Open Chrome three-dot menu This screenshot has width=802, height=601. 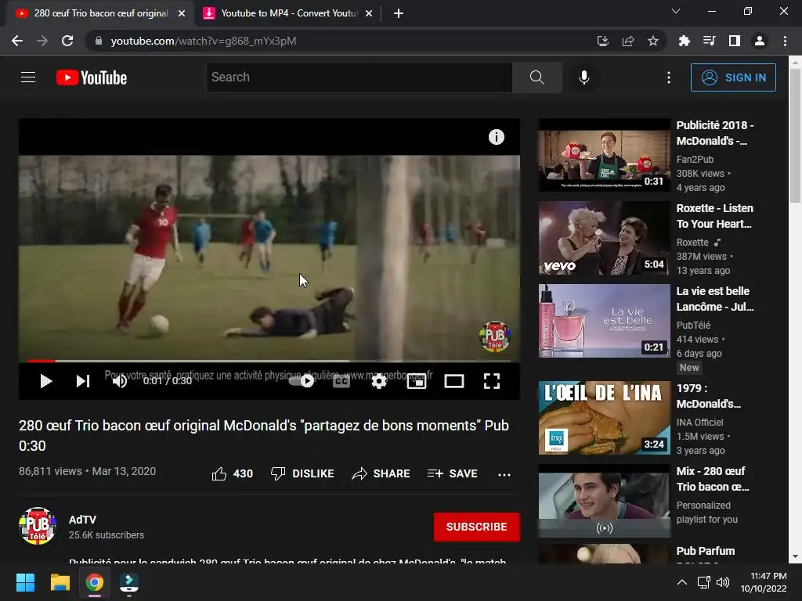[x=785, y=41]
